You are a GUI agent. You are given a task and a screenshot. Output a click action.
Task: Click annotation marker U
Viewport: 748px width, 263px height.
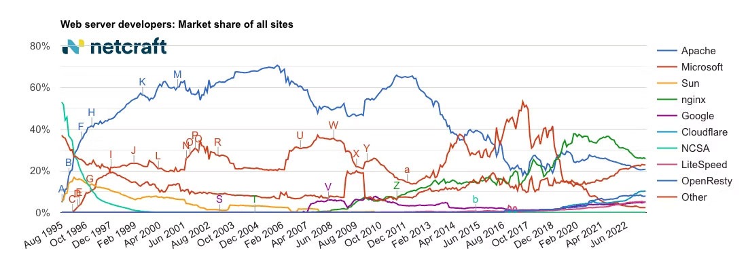pyautogui.click(x=300, y=136)
